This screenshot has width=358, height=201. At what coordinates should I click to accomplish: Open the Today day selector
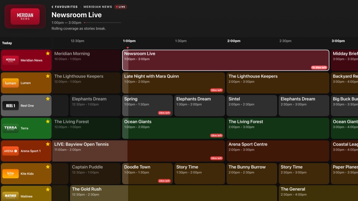tap(7, 43)
